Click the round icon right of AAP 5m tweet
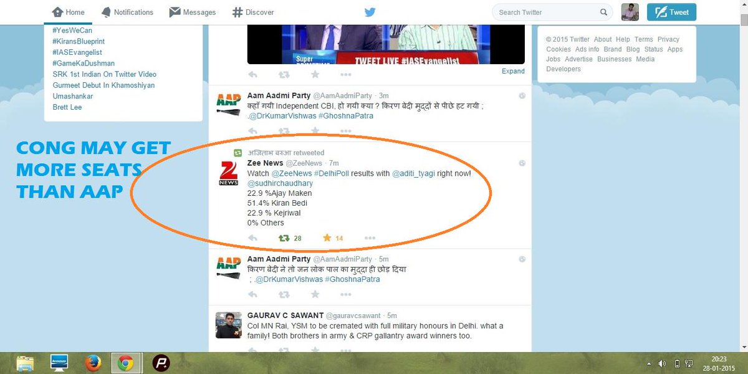 [x=522, y=259]
